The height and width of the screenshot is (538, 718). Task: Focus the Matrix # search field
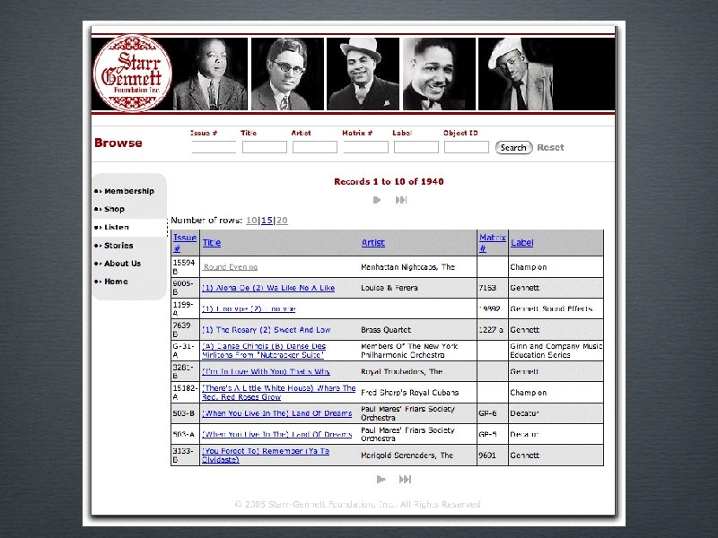point(366,147)
